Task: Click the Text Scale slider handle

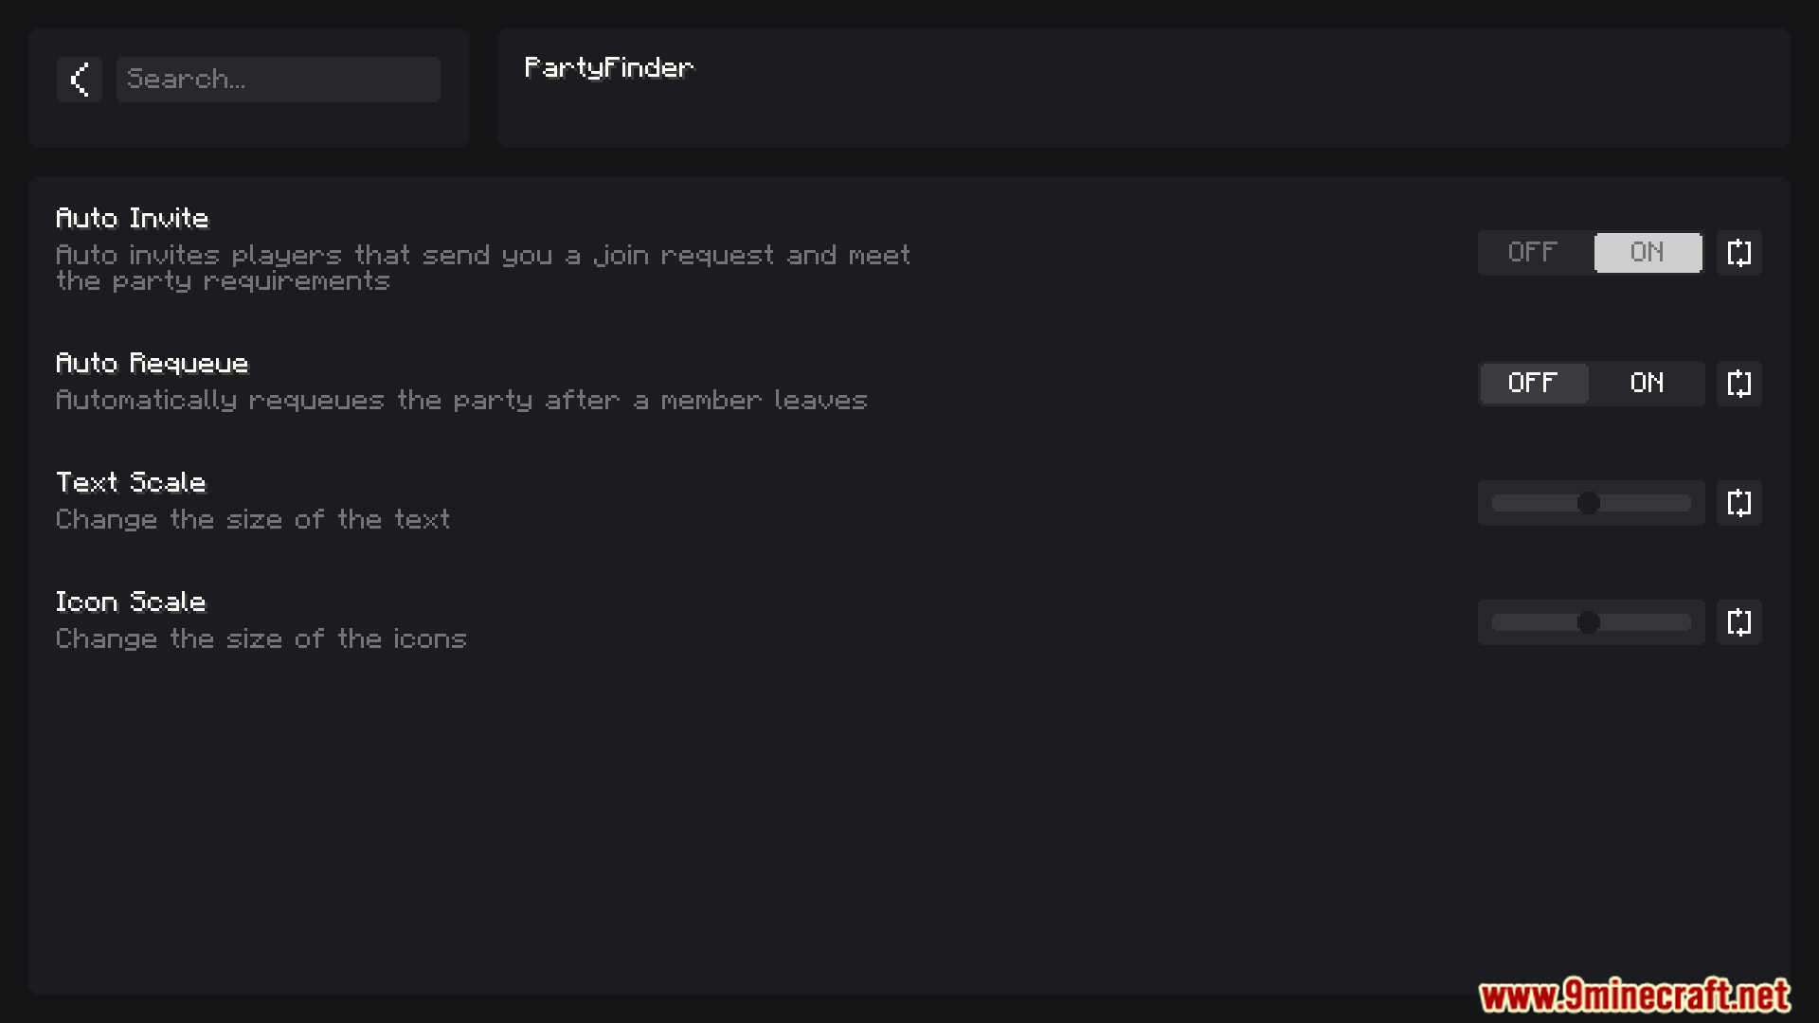Action: coord(1589,503)
